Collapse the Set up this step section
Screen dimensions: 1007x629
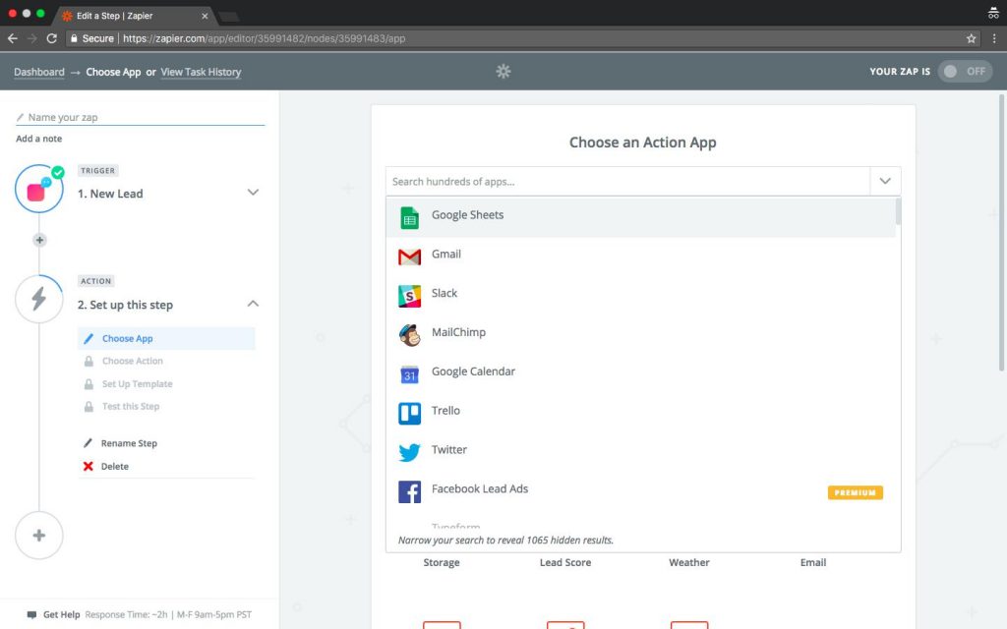point(253,304)
